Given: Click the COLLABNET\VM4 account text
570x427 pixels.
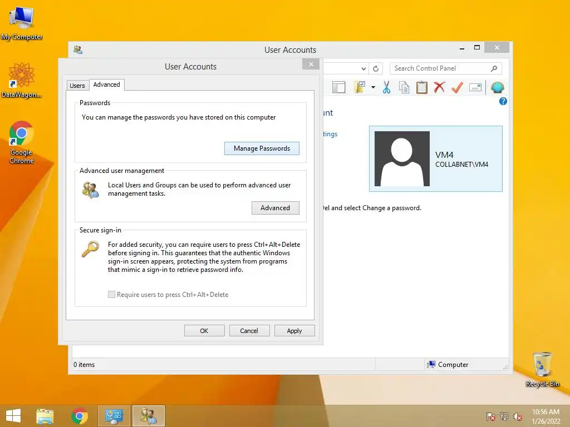Looking at the screenshot, I should click(461, 165).
